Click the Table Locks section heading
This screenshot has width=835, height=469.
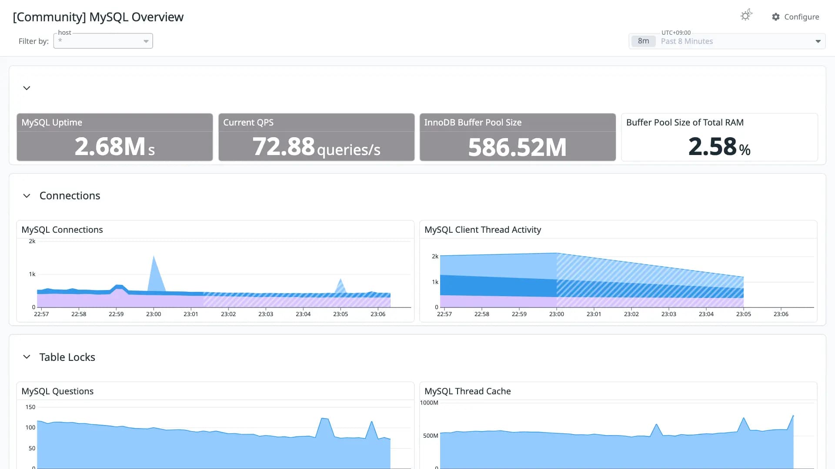point(67,357)
